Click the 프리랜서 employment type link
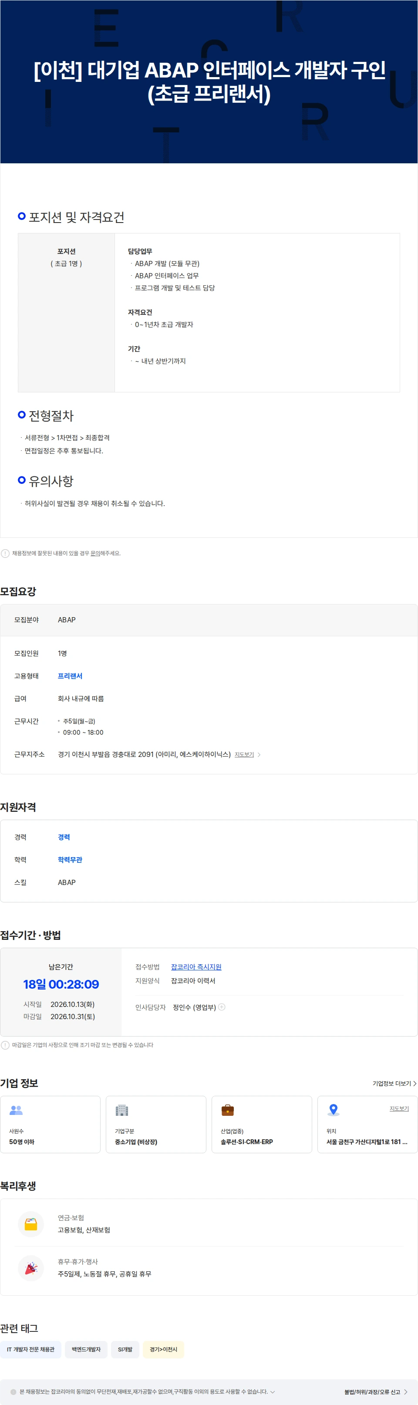418x1405 pixels. 70,676
